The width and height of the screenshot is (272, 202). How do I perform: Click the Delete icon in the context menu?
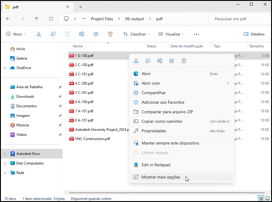[x=184, y=61]
